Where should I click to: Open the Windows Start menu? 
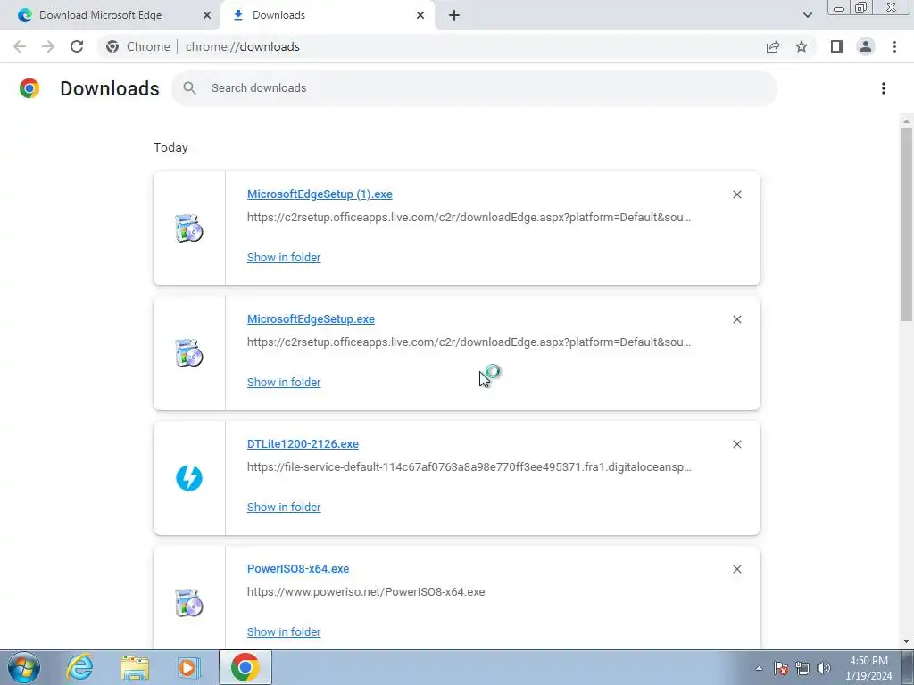tap(24, 667)
